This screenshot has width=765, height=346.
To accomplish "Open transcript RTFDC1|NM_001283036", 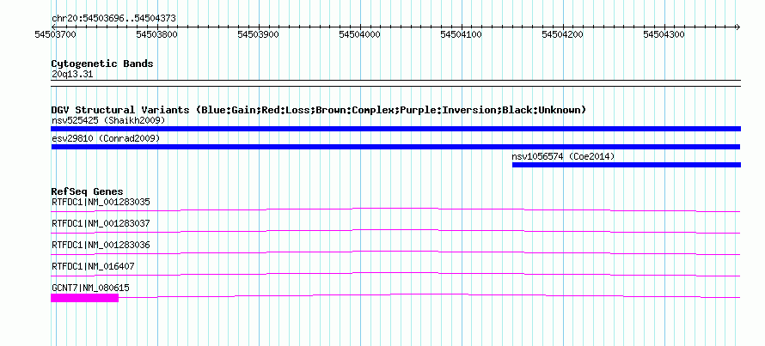I will tap(101, 245).
